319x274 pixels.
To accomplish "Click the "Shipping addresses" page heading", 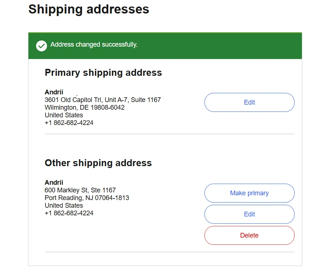I will pyautogui.click(x=89, y=9).
